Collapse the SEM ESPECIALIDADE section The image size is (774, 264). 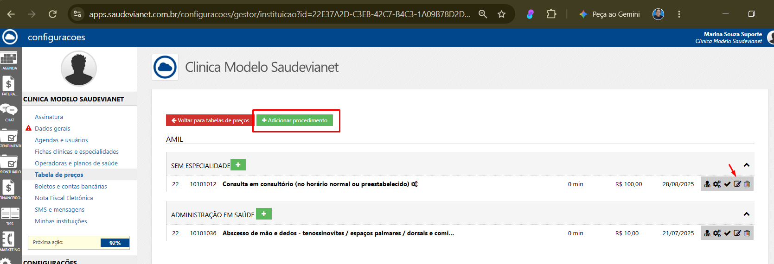coord(747,165)
